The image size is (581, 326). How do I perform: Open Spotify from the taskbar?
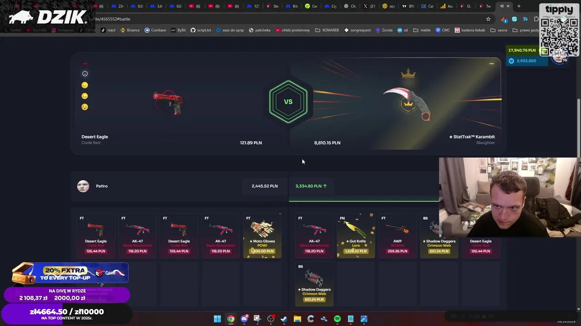(x=337, y=319)
